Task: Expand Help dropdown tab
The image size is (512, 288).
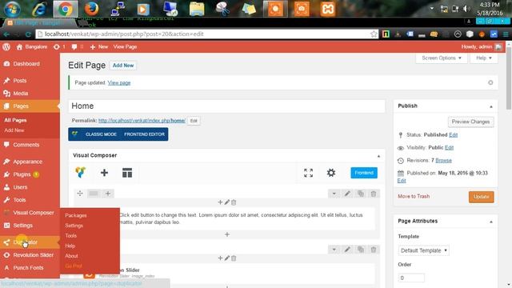Action: pos(483,58)
